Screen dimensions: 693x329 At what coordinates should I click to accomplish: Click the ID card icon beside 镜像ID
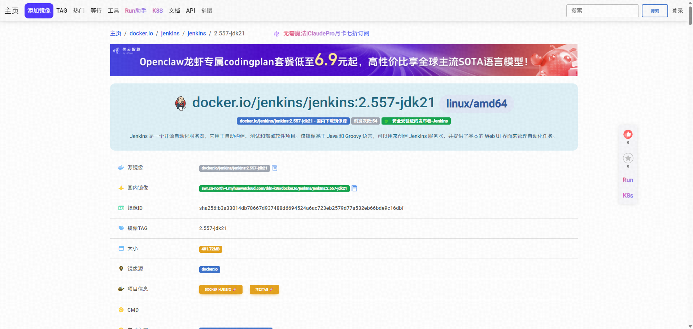(121, 208)
